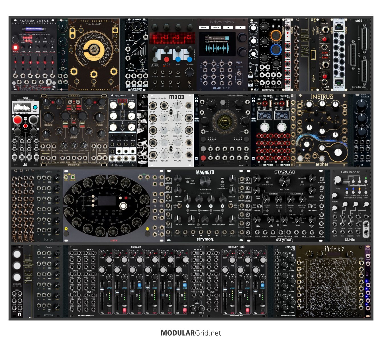
Task: Click the blue-ringed GAIN knob on Messor
Action: (x=276, y=50)
